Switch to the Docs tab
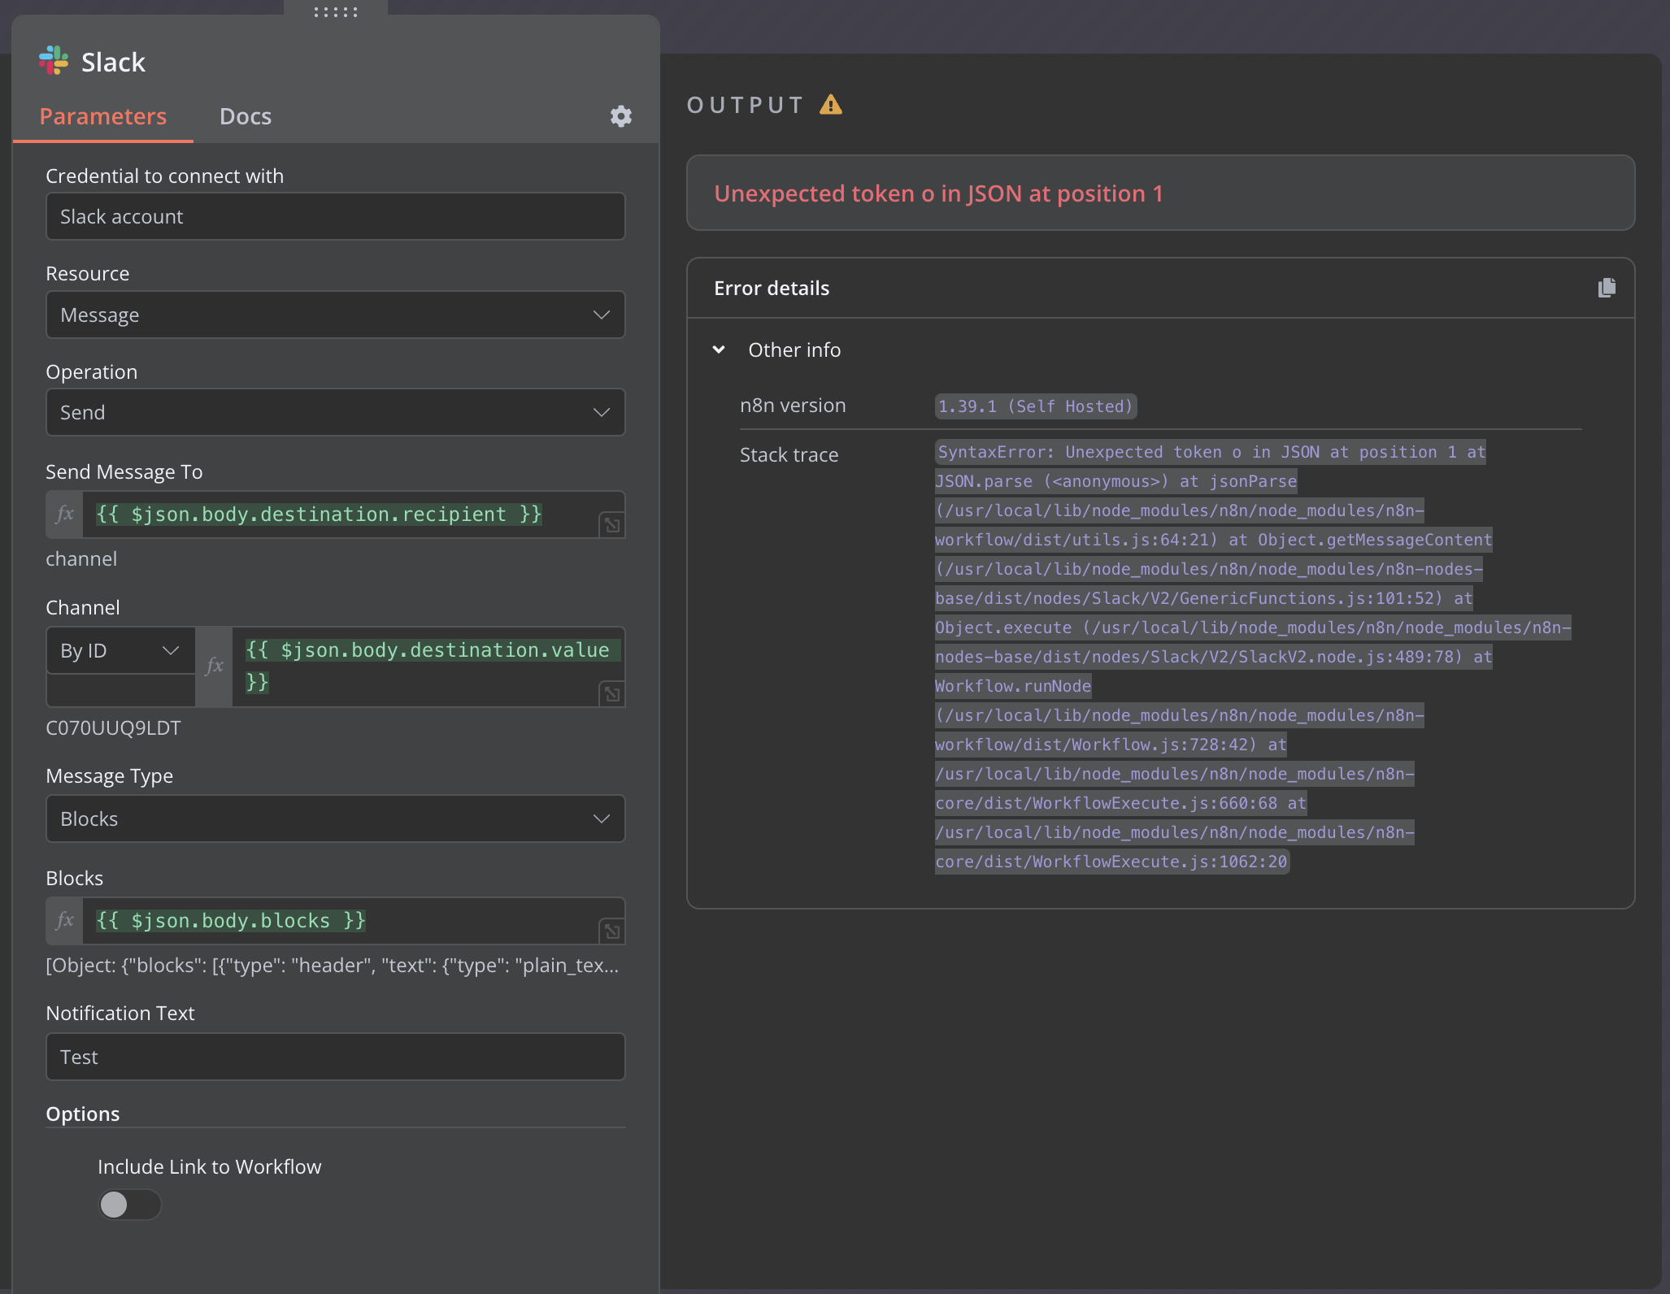 point(246,116)
